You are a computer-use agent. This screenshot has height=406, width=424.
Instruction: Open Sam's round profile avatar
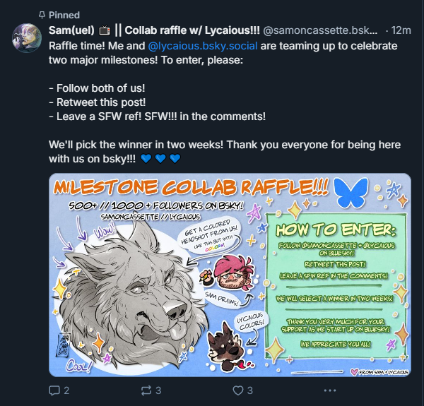[x=27, y=38]
